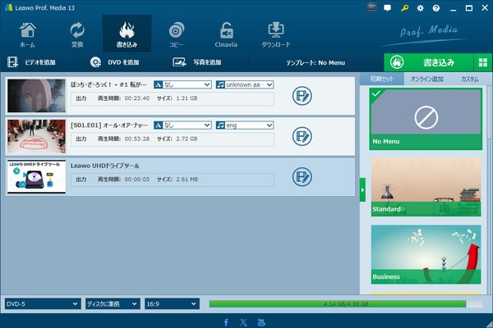Open the X (Twitter) link icon

click(243, 322)
